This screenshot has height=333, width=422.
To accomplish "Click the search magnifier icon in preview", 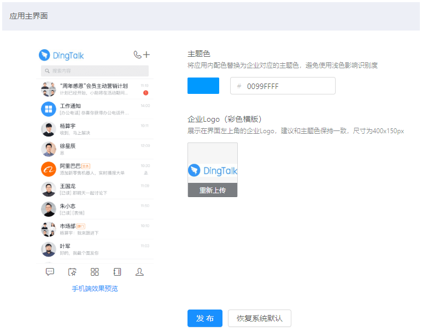I will (47, 70).
